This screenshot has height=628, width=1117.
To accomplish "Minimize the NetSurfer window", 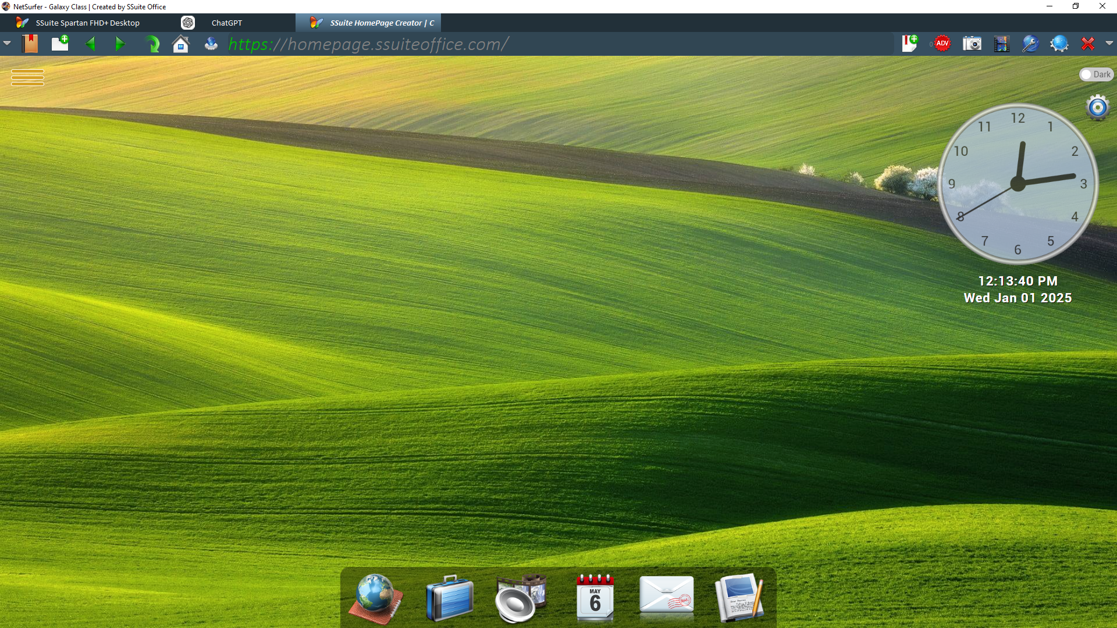I will [1050, 6].
